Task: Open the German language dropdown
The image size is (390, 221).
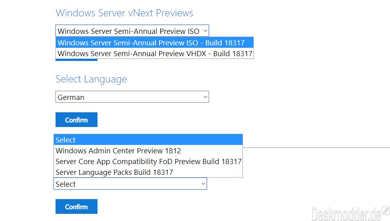Action: pyautogui.click(x=132, y=97)
